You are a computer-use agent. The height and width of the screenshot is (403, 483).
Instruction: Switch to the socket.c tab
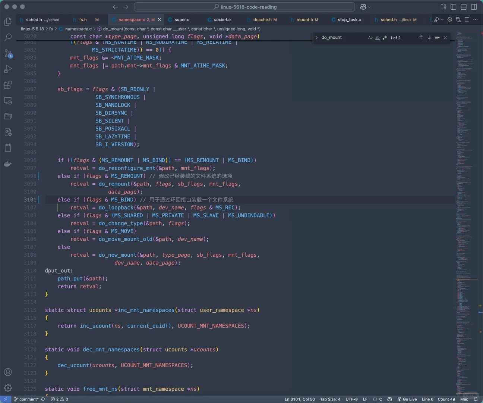pyautogui.click(x=222, y=20)
